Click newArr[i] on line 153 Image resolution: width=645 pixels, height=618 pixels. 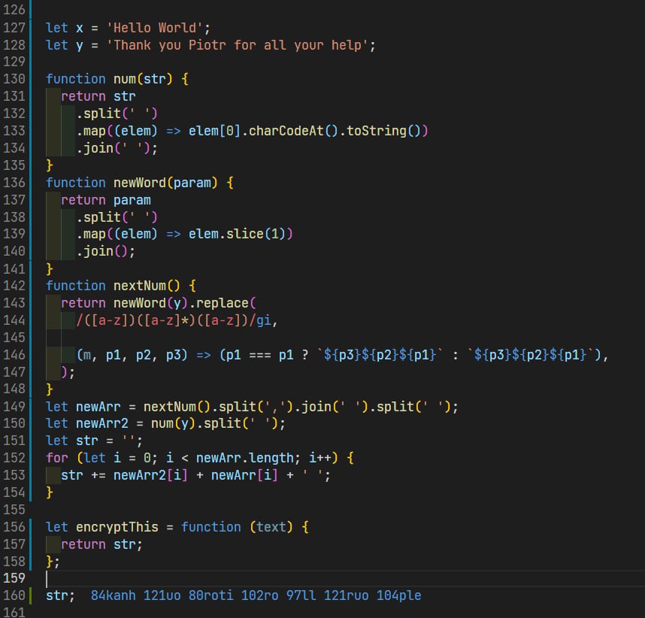(x=245, y=475)
